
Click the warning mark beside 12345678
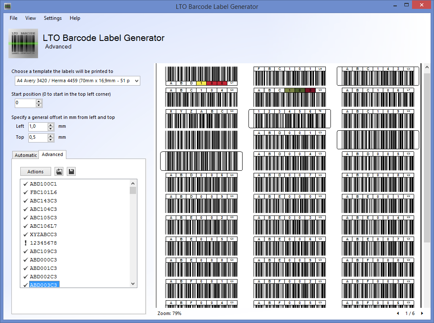click(x=25, y=243)
